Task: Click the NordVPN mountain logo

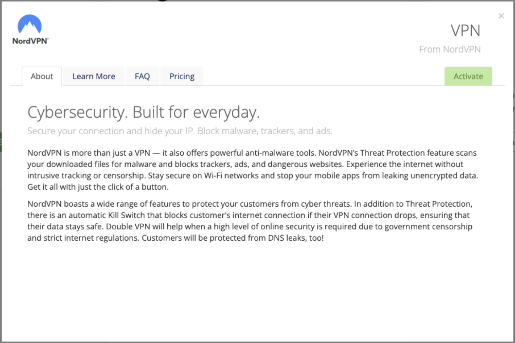Action: coord(30,29)
